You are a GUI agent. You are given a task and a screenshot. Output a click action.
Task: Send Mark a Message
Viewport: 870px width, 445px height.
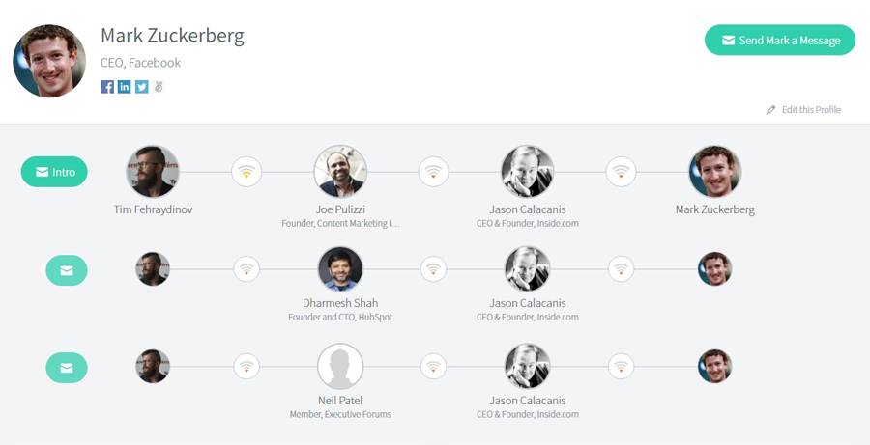point(780,40)
